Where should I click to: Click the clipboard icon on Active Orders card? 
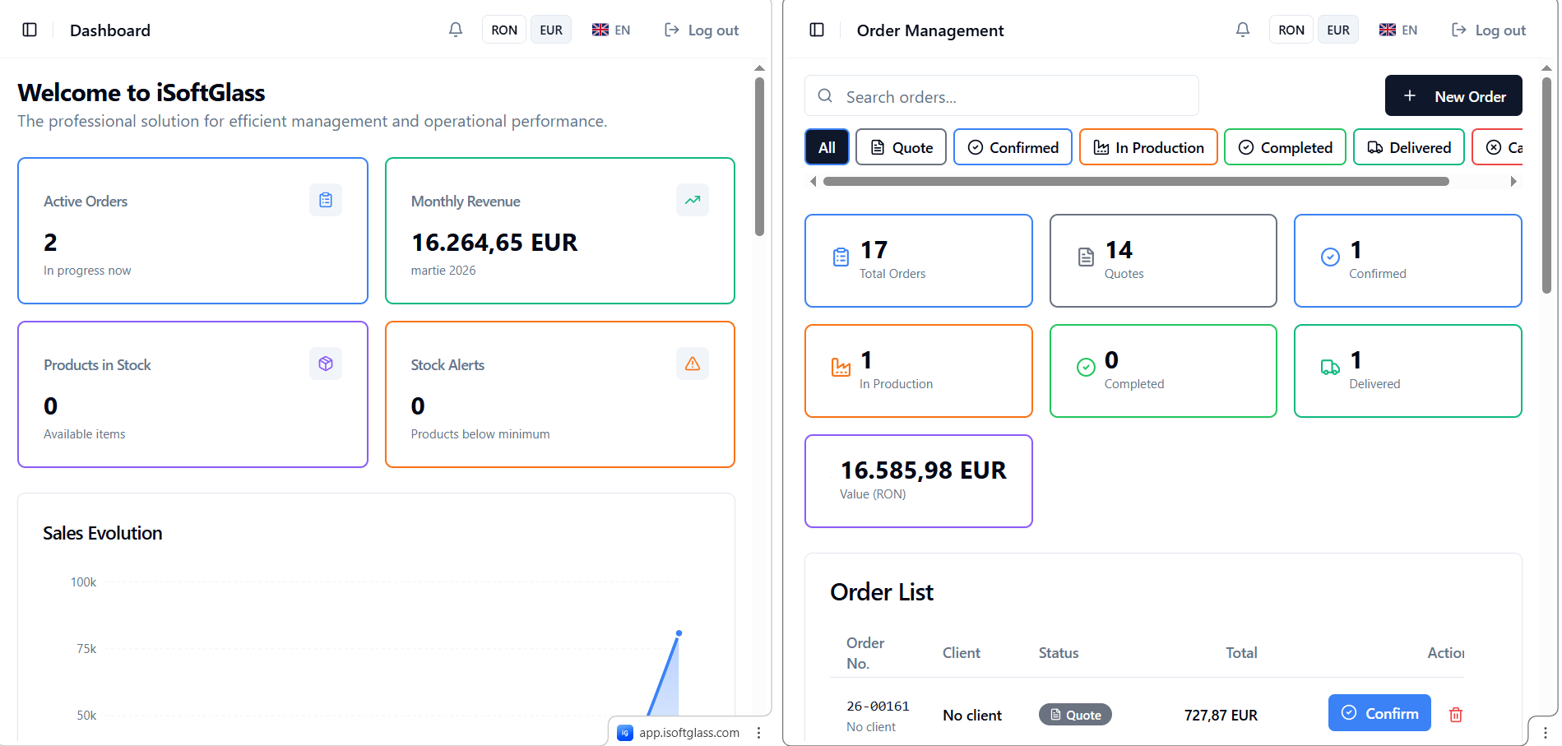326,199
